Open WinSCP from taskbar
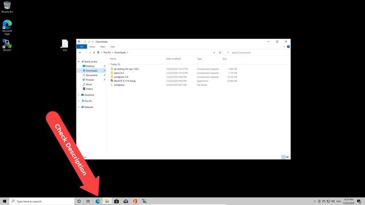This screenshot has height=205, width=365. (x=144, y=201)
